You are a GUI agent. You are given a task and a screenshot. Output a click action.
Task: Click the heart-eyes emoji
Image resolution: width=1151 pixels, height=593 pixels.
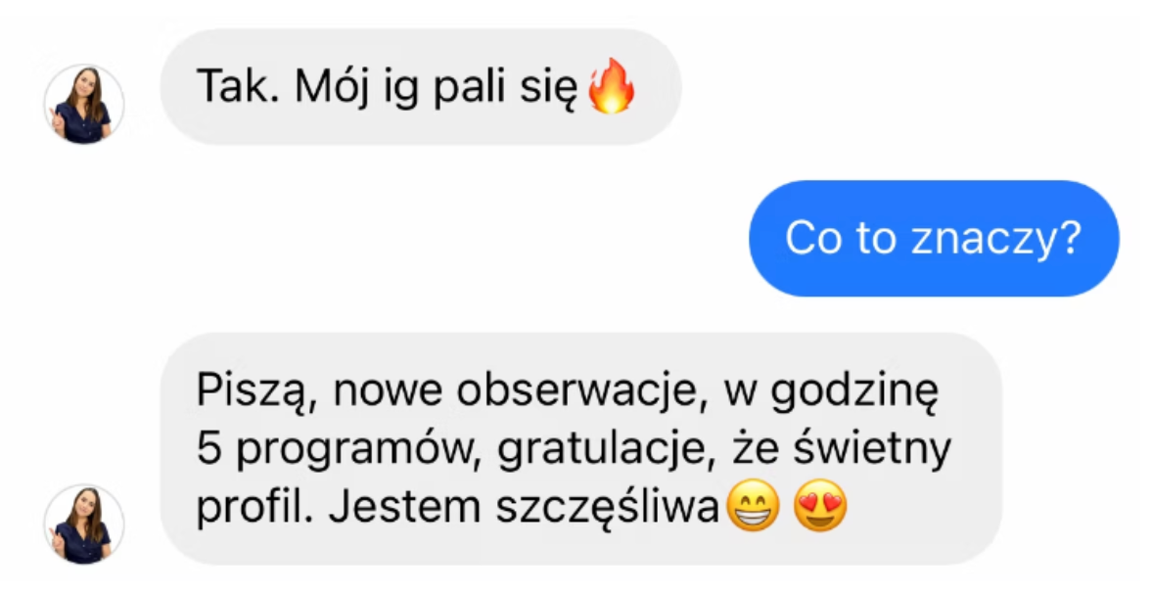point(820,506)
